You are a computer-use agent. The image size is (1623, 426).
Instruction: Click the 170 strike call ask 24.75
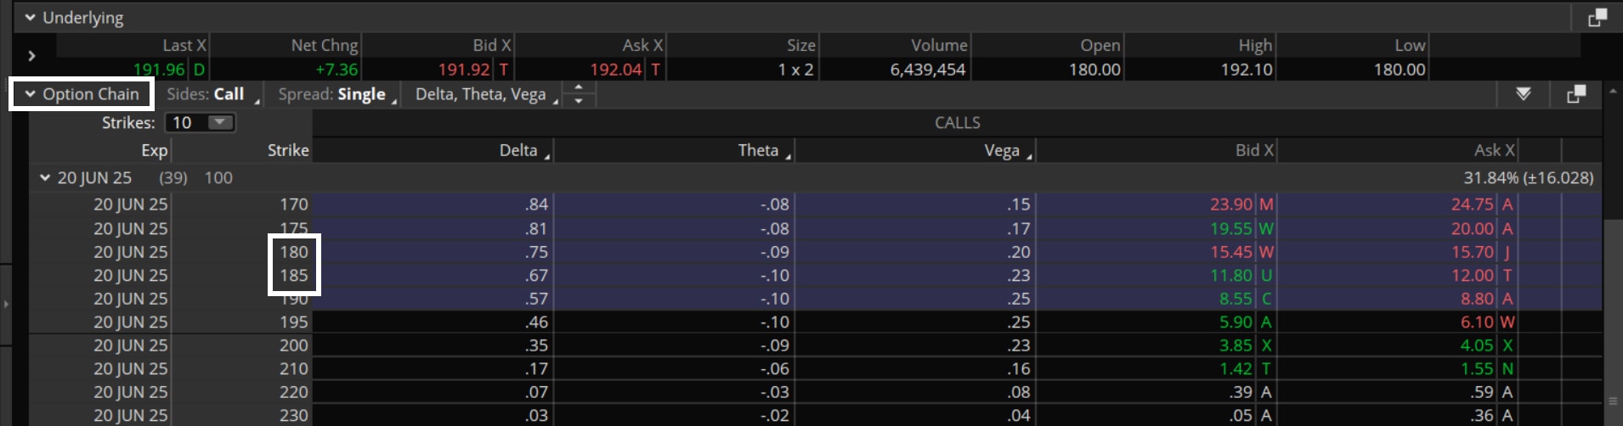(1473, 205)
